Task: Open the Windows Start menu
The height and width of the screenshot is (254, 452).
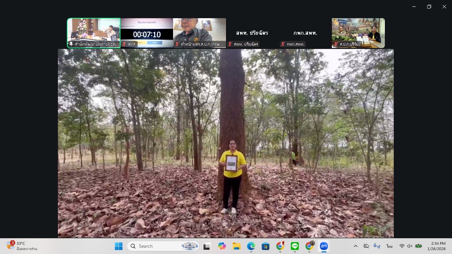Action: click(x=118, y=246)
